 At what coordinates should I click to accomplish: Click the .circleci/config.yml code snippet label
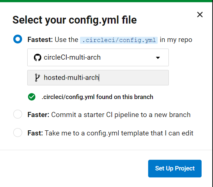119,40
